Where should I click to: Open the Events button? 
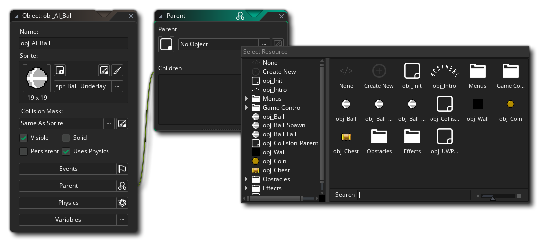tap(68, 169)
